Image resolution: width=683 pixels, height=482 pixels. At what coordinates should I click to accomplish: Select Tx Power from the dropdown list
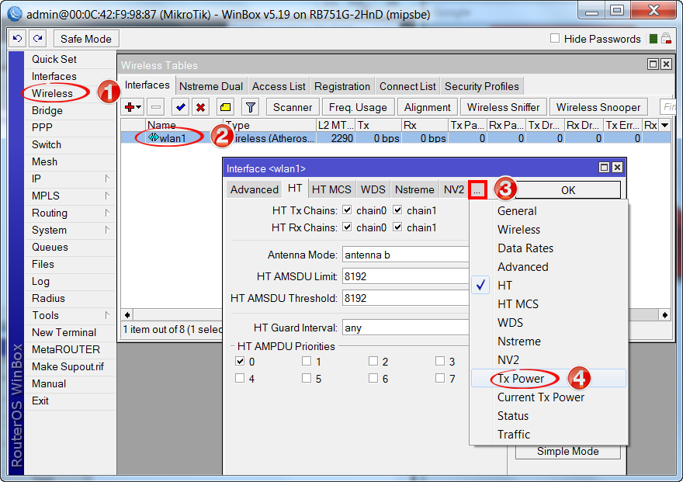pyautogui.click(x=521, y=379)
